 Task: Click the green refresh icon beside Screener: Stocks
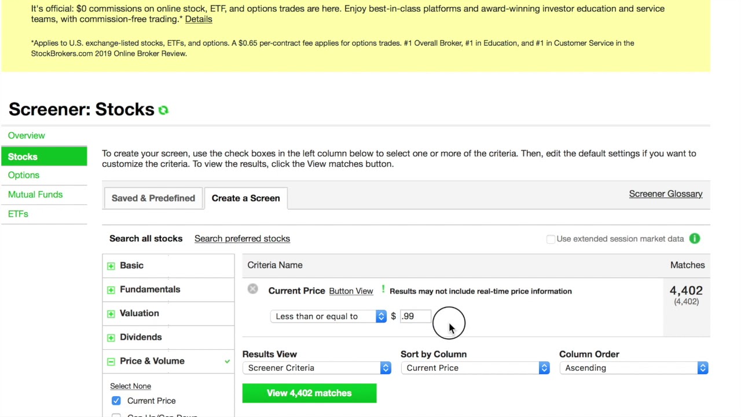point(163,110)
